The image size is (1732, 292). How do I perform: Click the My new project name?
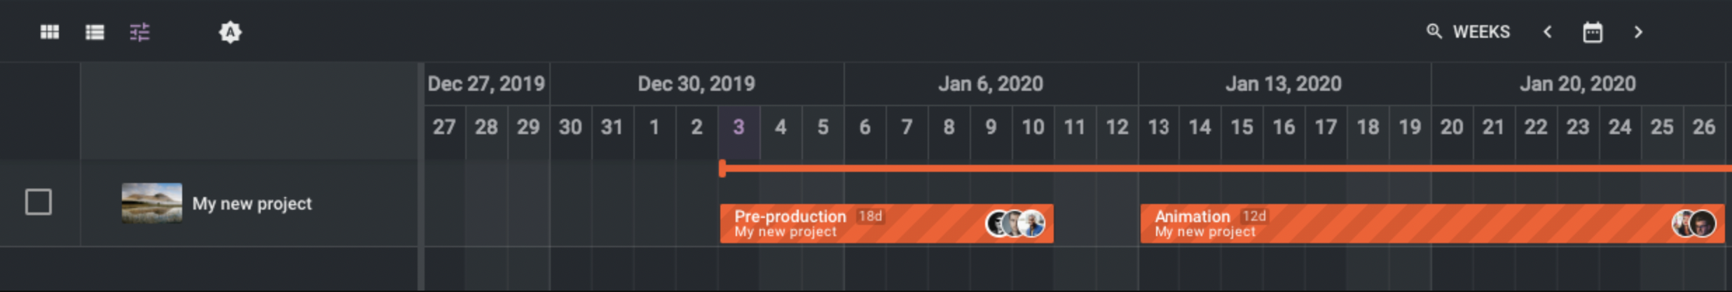pos(252,204)
